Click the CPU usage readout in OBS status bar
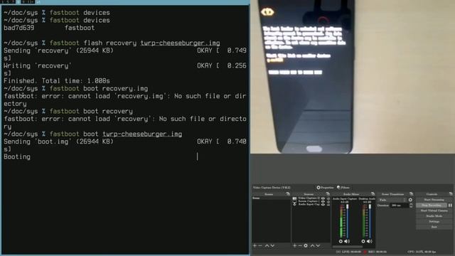The width and height of the screenshot is (455, 256). coord(422,252)
